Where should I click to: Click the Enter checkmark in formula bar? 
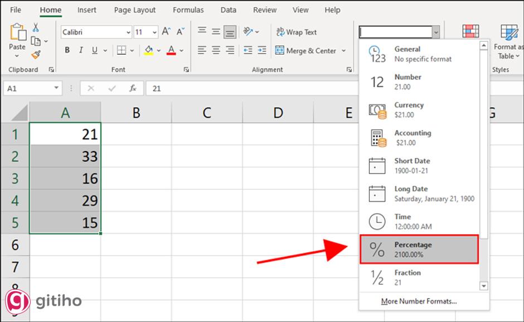pos(112,88)
